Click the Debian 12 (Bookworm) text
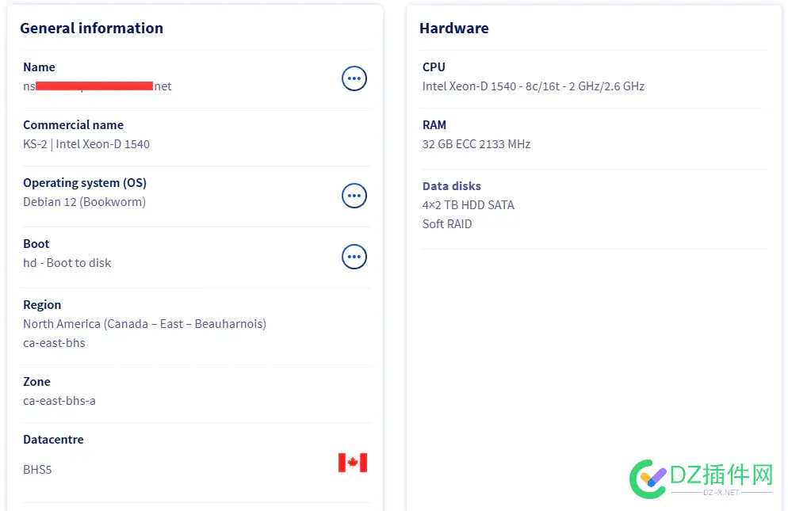Screen dimensions: 788x511 point(84,202)
